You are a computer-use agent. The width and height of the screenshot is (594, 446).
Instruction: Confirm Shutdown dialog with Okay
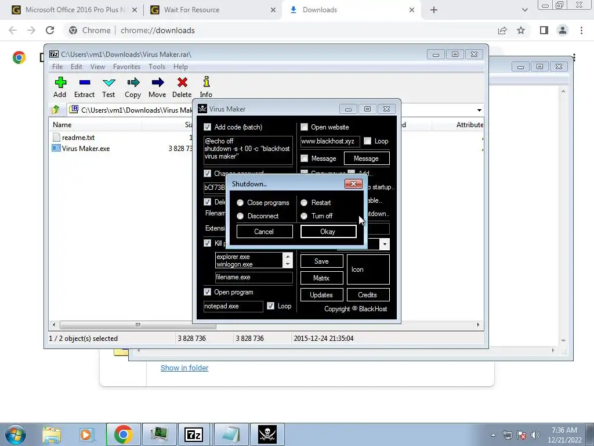[328, 231]
